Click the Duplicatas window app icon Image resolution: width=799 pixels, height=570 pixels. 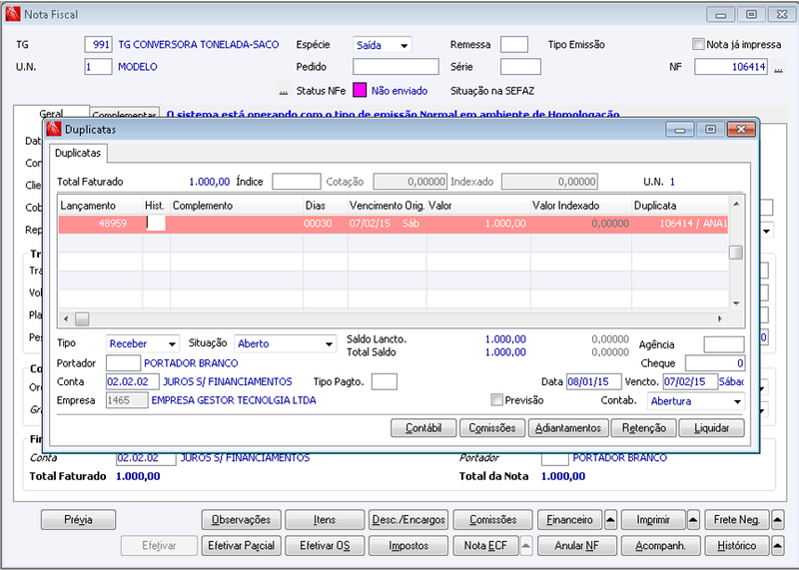click(54, 130)
